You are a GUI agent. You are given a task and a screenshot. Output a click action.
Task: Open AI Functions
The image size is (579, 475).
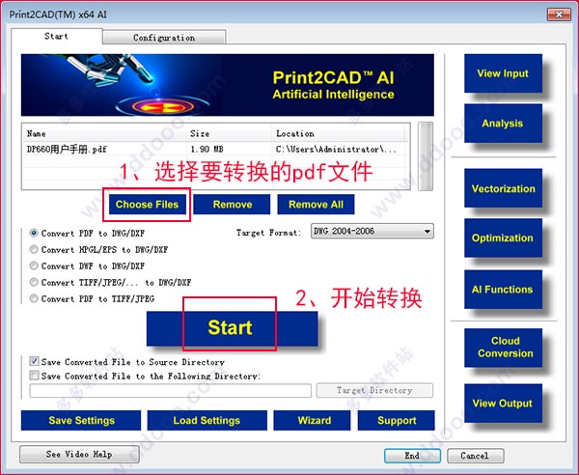pyautogui.click(x=503, y=290)
